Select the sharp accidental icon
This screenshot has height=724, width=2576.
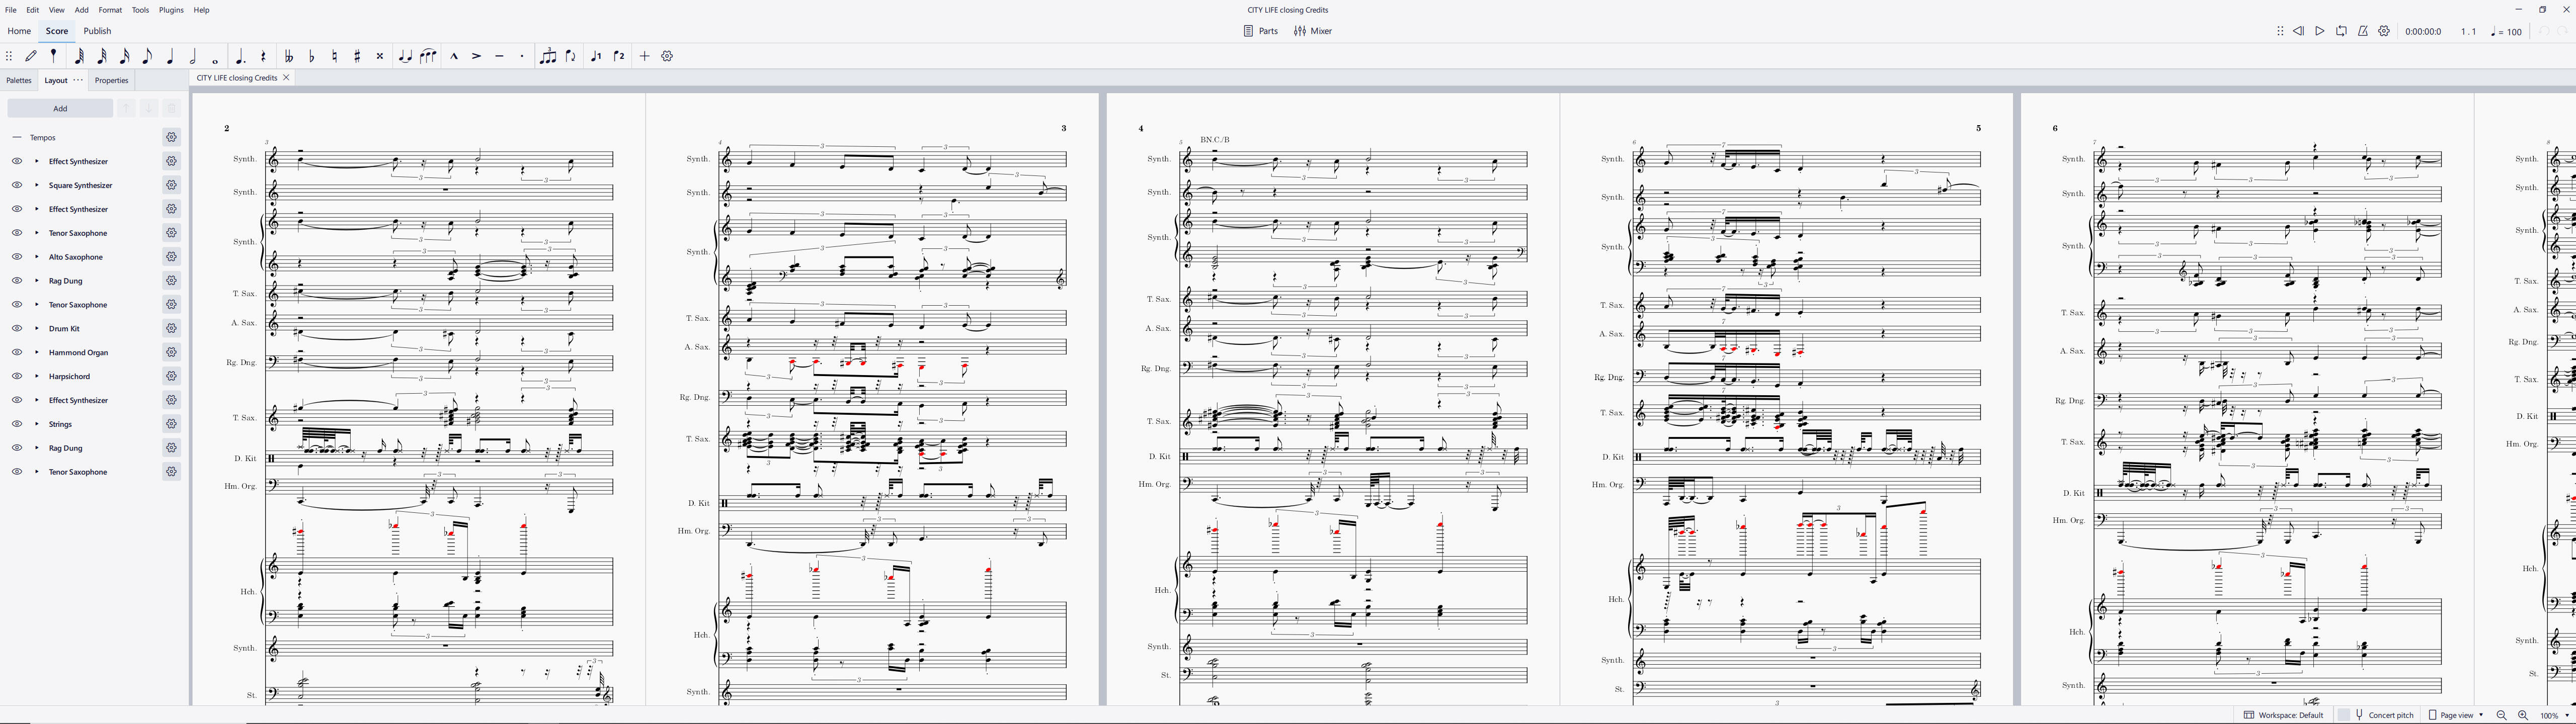tap(357, 56)
